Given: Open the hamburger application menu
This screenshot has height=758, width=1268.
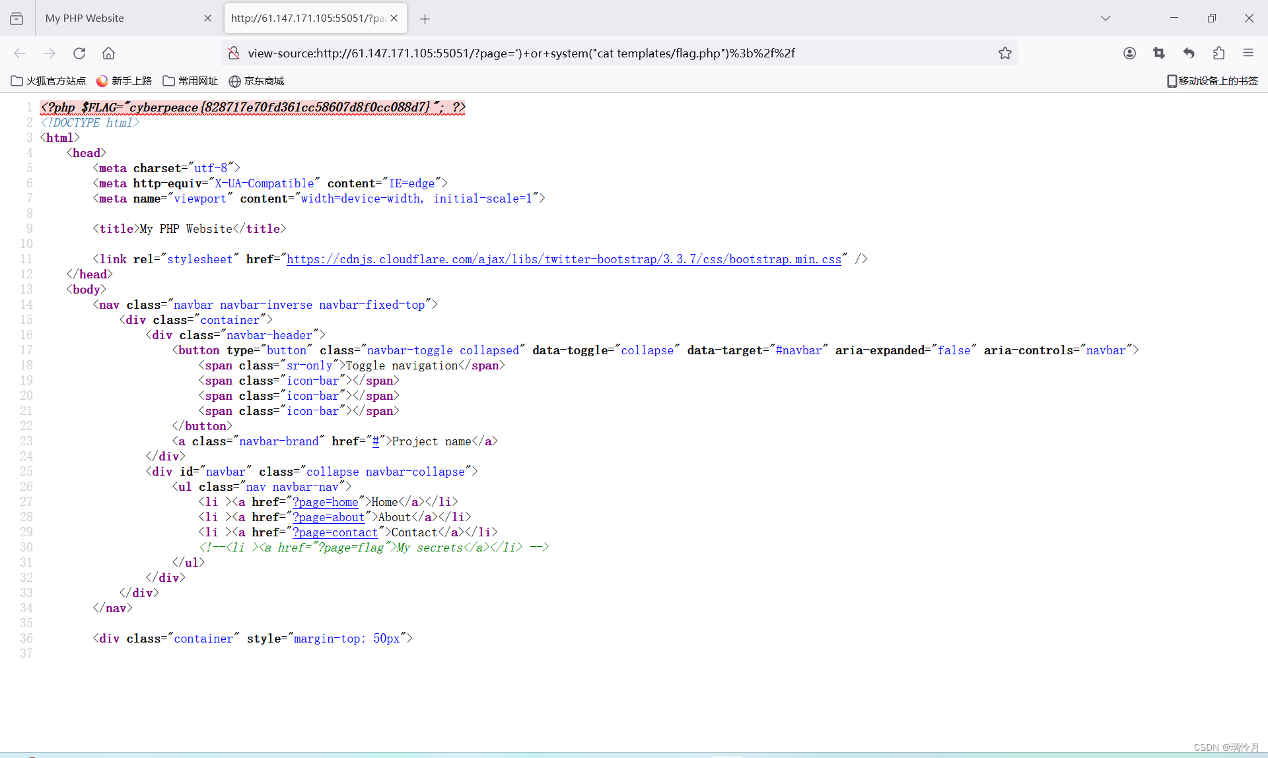Looking at the screenshot, I should [x=1248, y=53].
